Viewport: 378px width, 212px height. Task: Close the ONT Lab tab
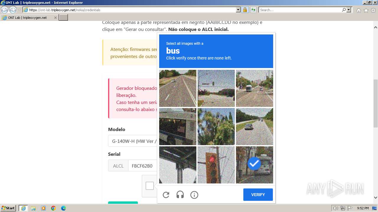click(x=55, y=18)
